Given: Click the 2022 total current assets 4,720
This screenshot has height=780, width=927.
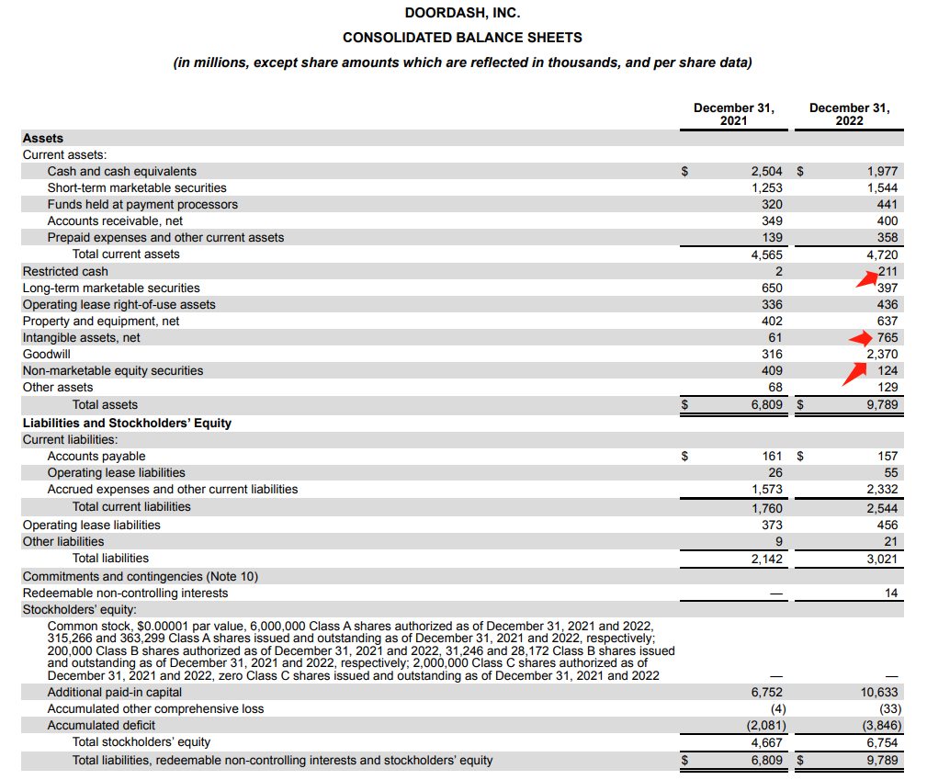Looking at the screenshot, I should [x=883, y=254].
